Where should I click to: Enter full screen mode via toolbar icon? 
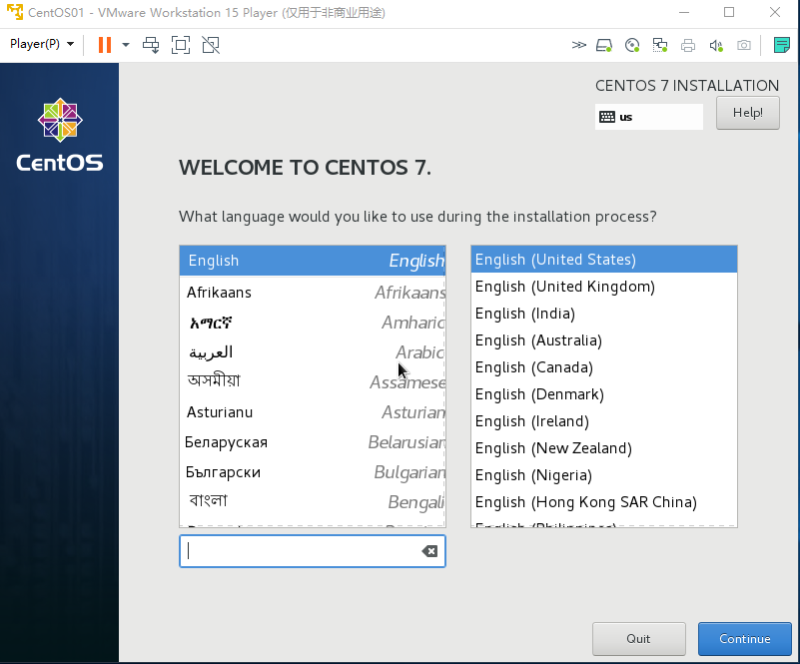click(x=181, y=45)
